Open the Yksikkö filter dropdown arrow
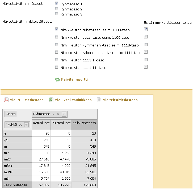The image size is (193, 189). click(26, 125)
